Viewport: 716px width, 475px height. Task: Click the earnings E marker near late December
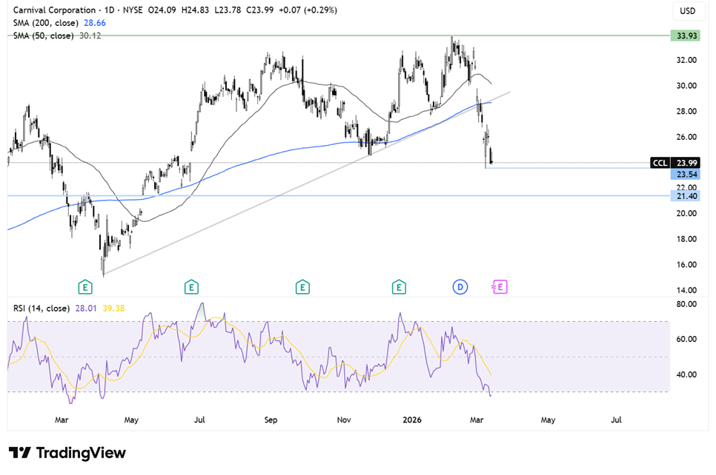pyautogui.click(x=399, y=287)
